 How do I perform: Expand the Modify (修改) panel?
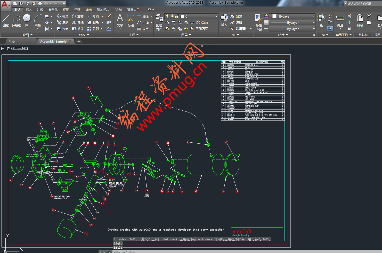(84, 35)
